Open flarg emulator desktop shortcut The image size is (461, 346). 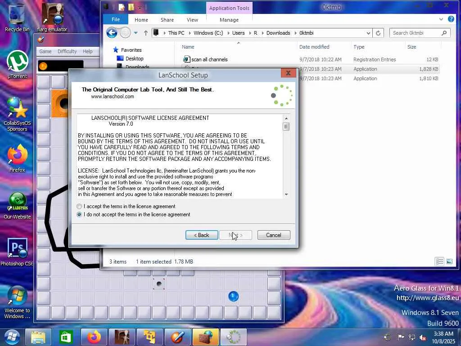52,18
